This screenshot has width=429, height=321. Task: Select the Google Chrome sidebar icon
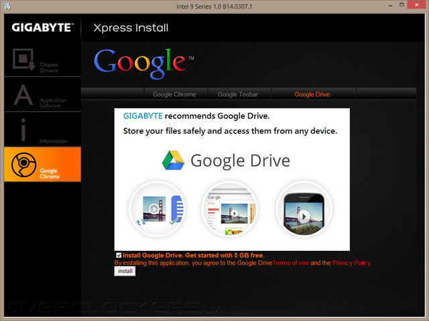pos(24,165)
